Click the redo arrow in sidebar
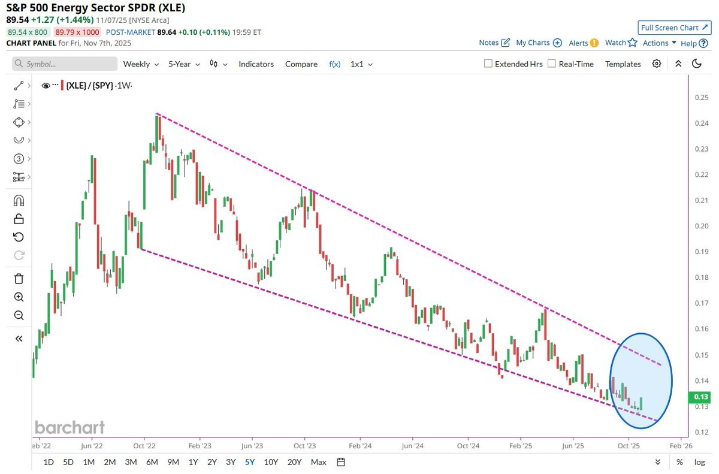719x474 pixels. [x=19, y=255]
